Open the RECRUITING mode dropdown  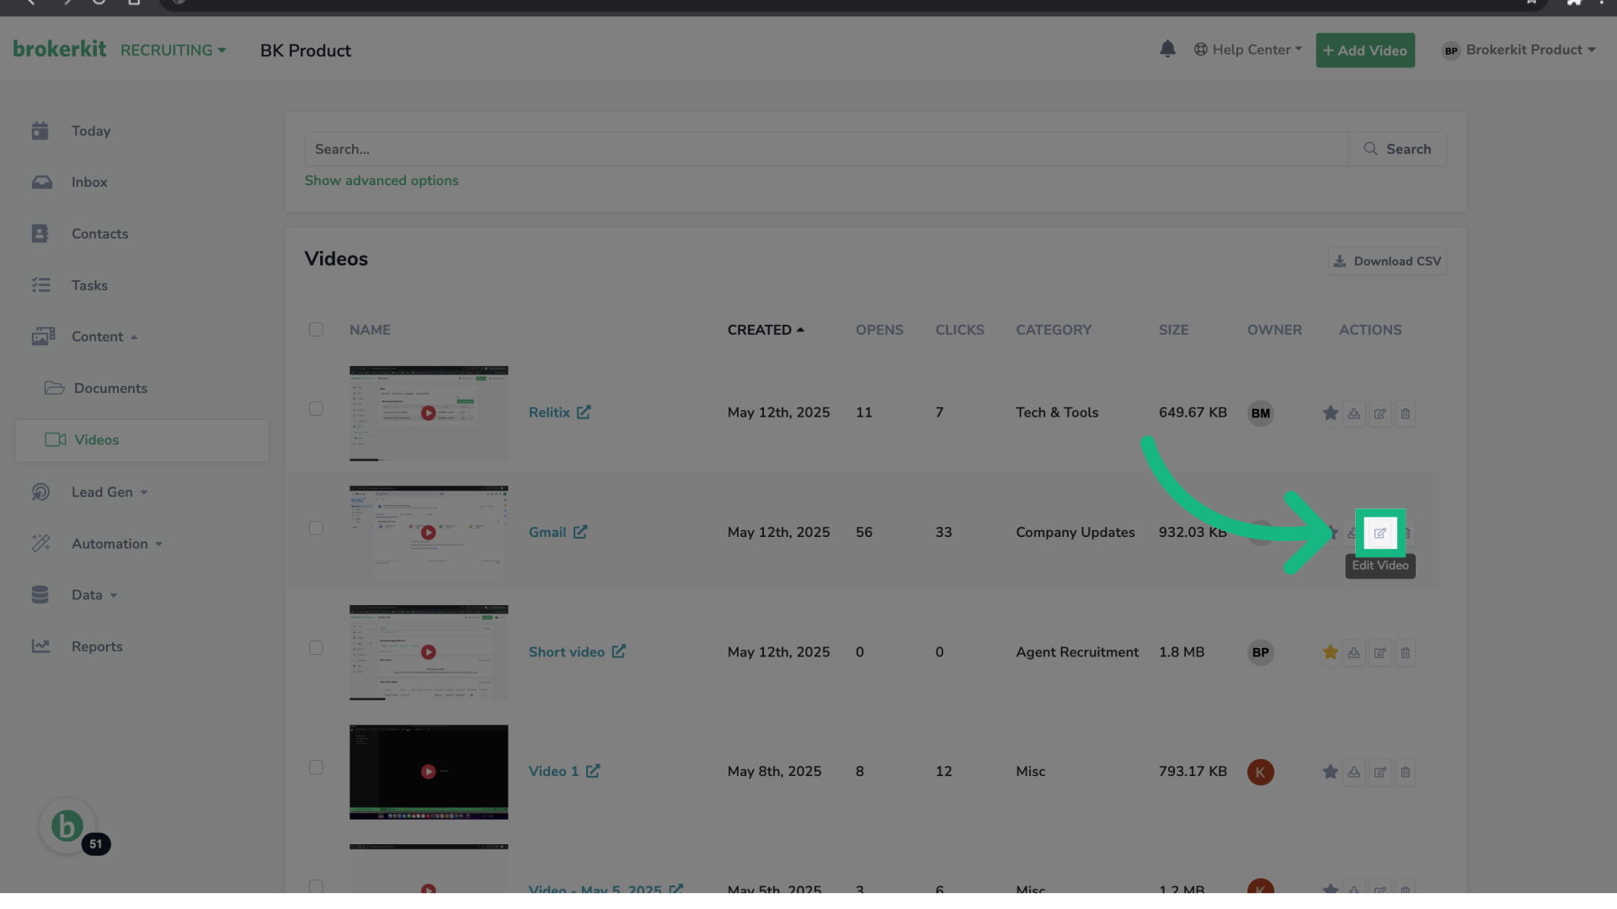point(173,50)
